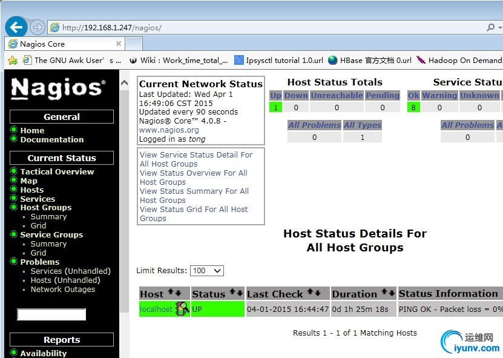The height and width of the screenshot is (358, 503).
Task: Click Warning service status header
Action: [439, 95]
